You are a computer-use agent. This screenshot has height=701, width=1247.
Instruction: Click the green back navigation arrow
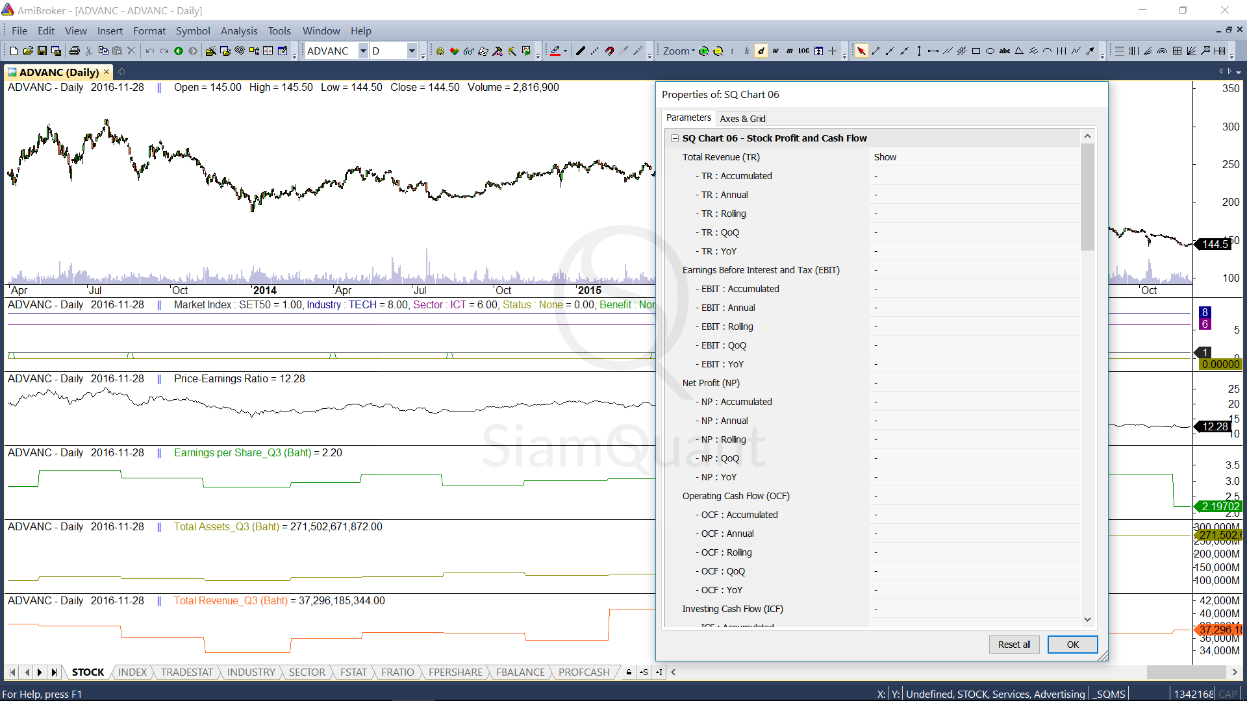pyautogui.click(x=179, y=51)
